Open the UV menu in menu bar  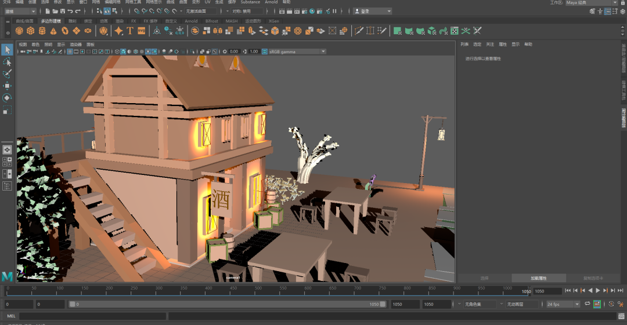[207, 2]
